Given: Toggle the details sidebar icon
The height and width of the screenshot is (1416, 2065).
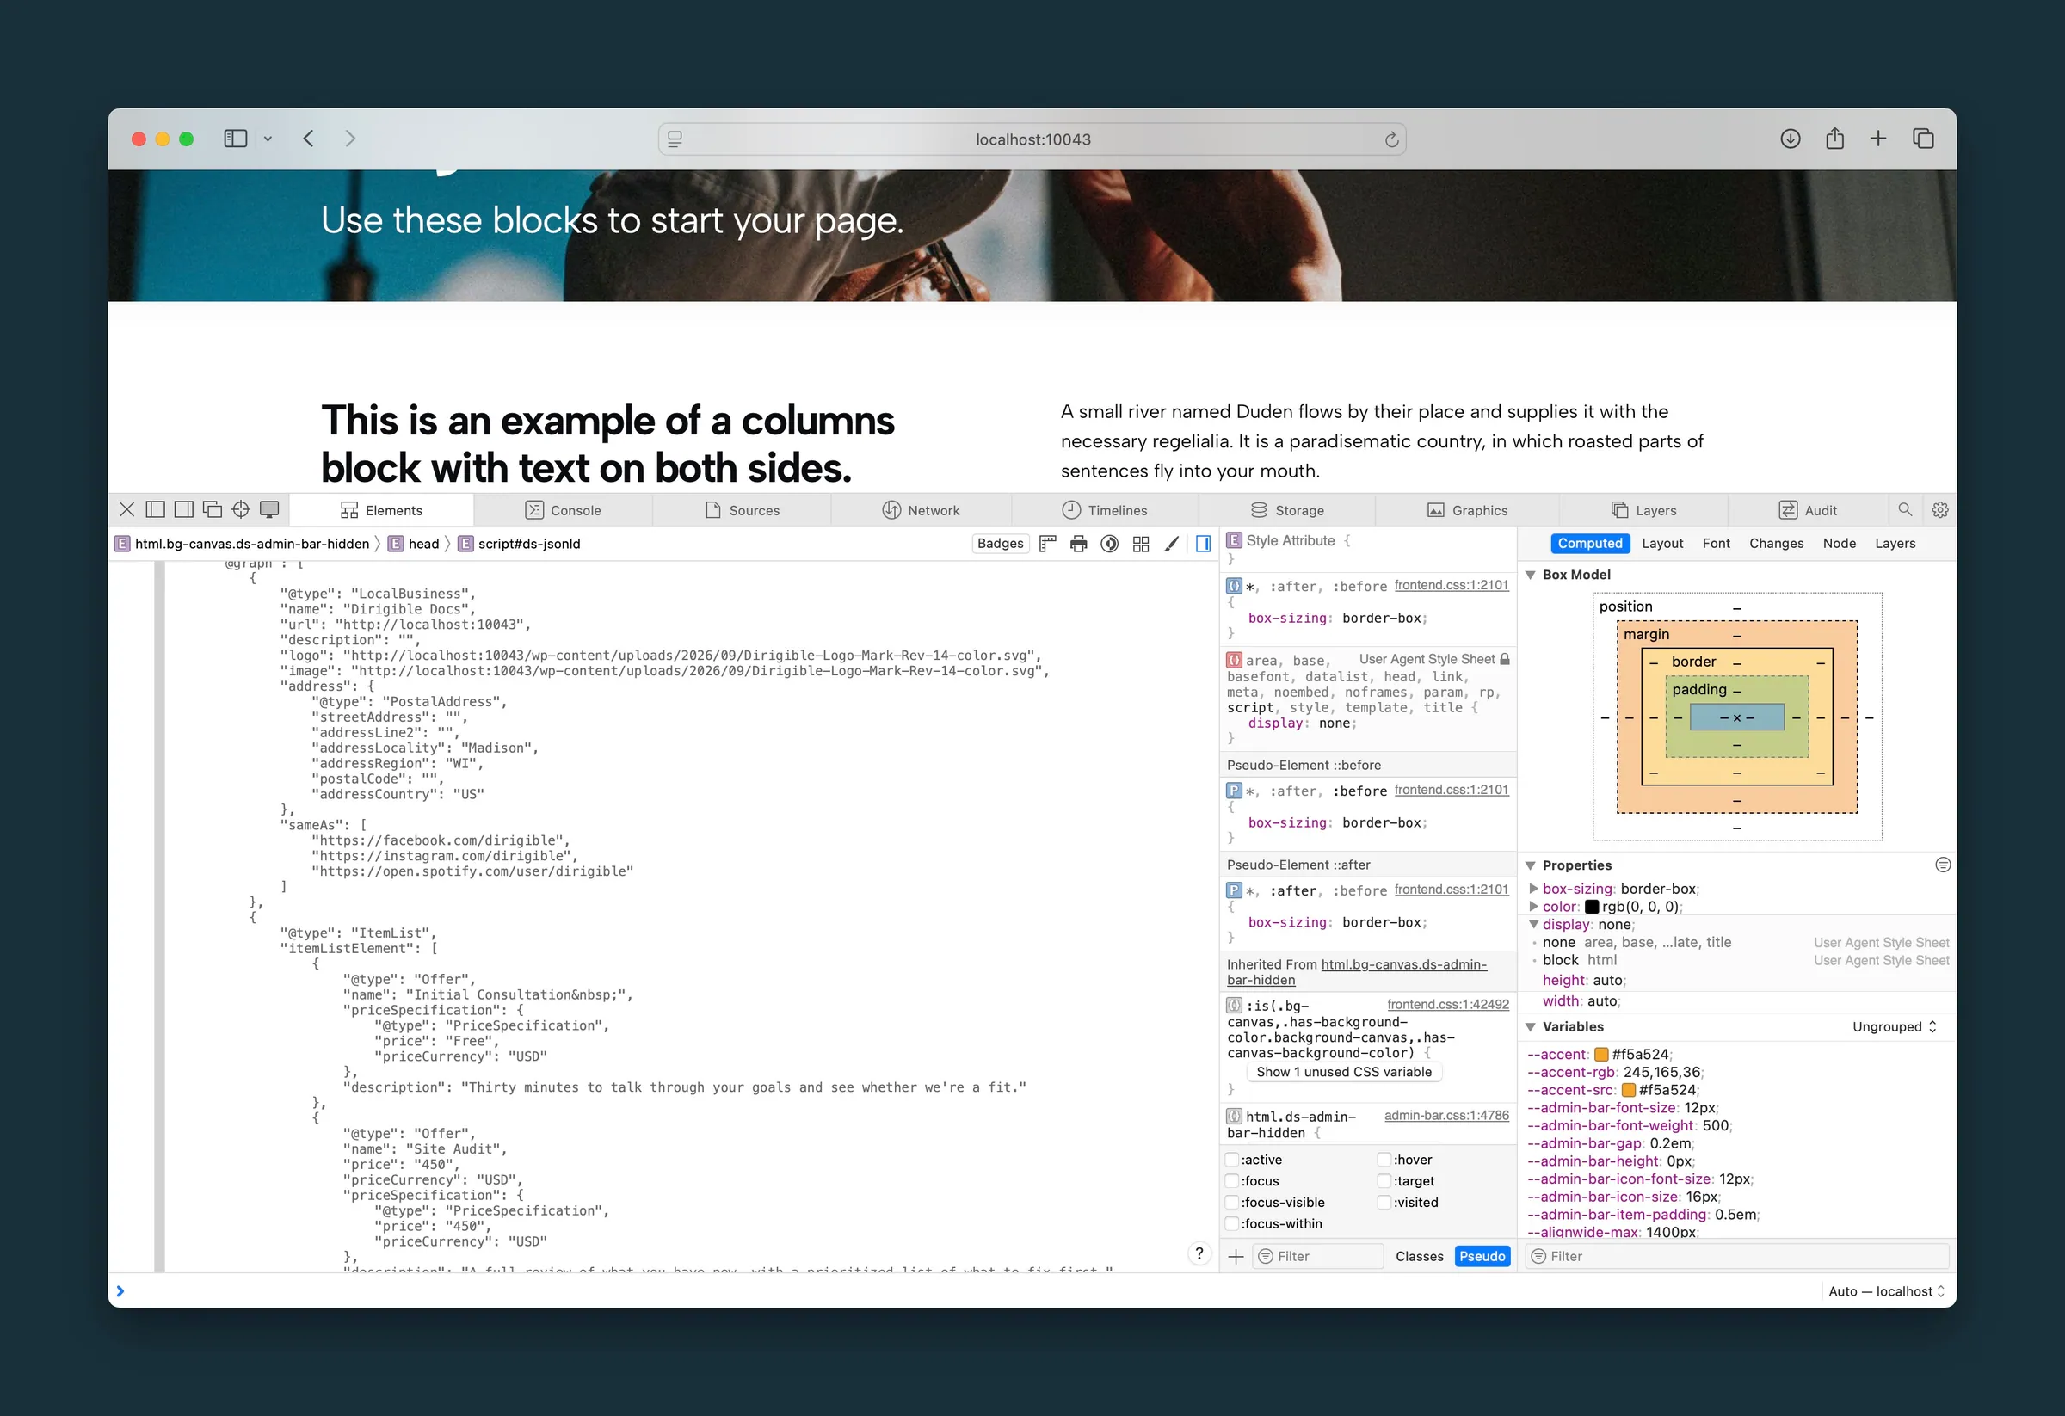Looking at the screenshot, I should pyautogui.click(x=1203, y=544).
